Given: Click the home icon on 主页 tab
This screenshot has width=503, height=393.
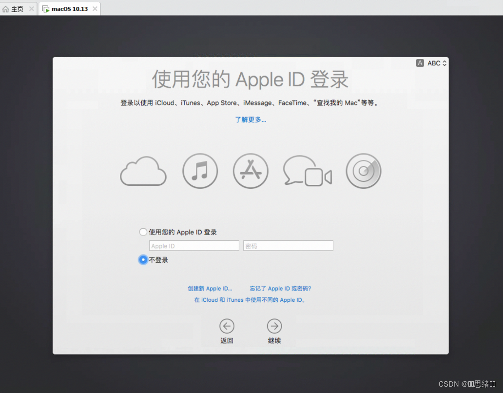Looking at the screenshot, I should [5, 9].
